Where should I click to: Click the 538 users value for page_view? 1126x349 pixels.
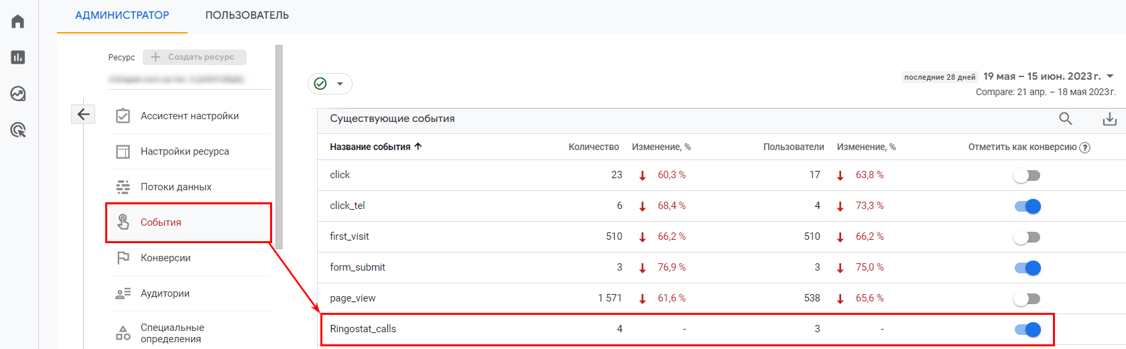(x=812, y=298)
